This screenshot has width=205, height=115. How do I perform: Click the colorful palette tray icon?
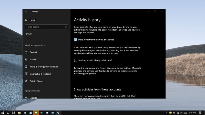point(170,113)
